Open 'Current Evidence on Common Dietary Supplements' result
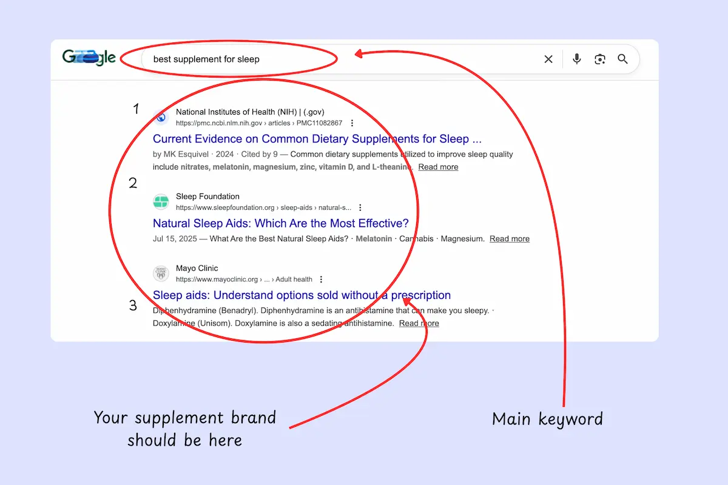Image resolution: width=728 pixels, height=485 pixels. coord(317,139)
